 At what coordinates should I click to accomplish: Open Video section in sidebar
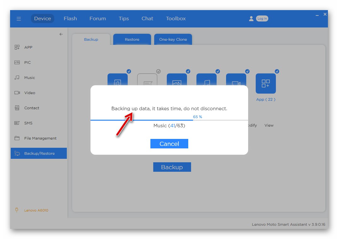click(39, 93)
